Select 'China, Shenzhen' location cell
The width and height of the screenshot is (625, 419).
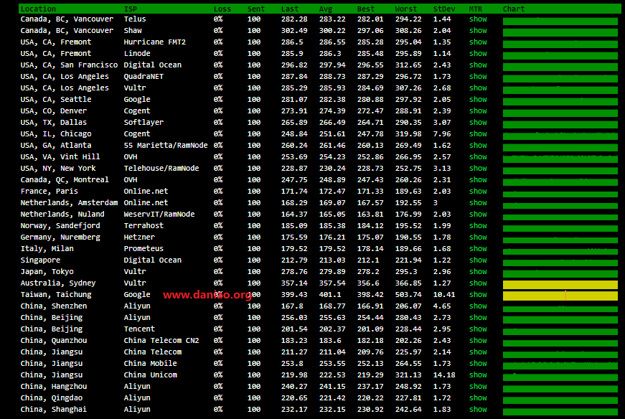click(x=53, y=306)
